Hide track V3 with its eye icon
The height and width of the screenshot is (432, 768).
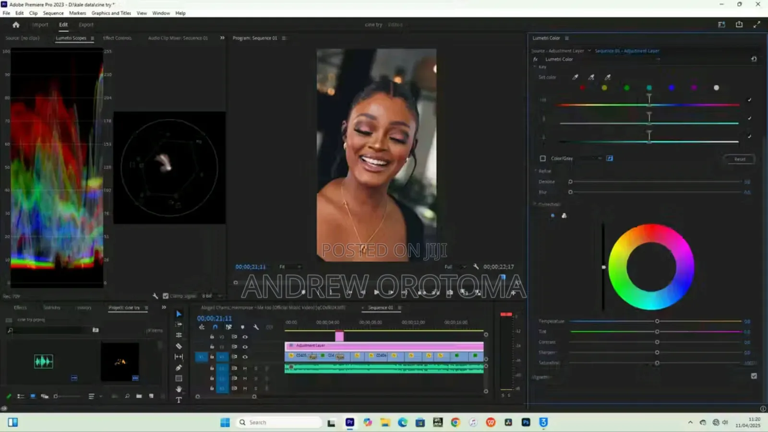(245, 337)
